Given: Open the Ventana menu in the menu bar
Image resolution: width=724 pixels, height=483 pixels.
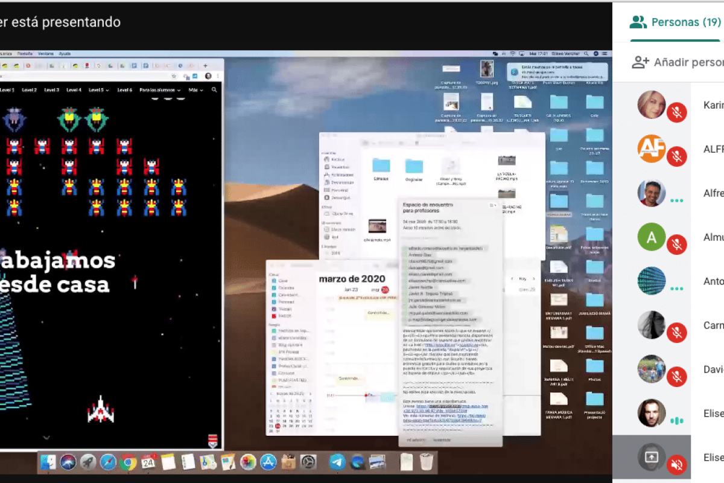Looking at the screenshot, I should [46, 53].
